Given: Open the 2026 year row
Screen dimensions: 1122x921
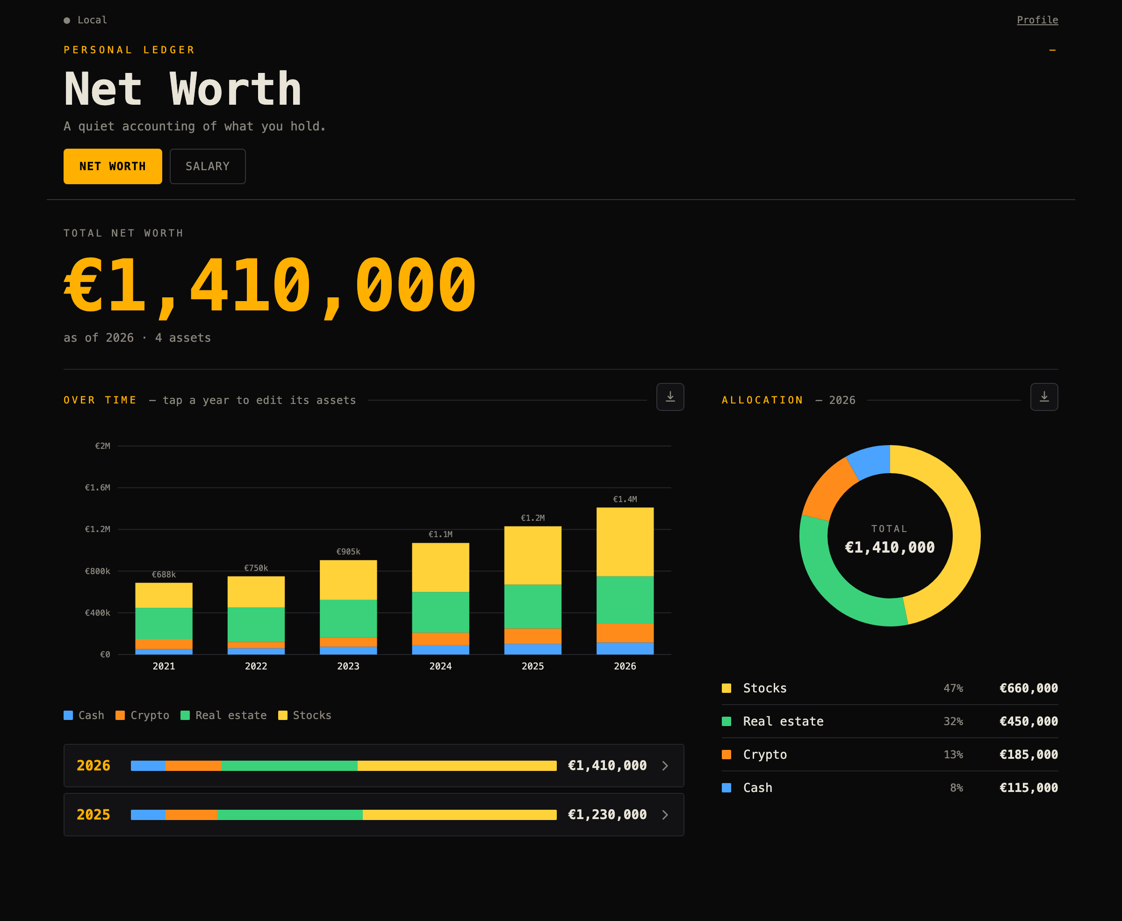Looking at the screenshot, I should click(x=374, y=766).
